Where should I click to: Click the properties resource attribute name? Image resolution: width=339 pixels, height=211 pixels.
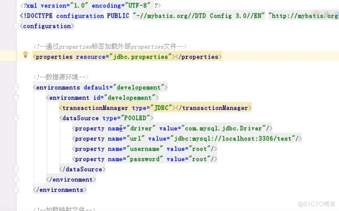pyautogui.click(x=91, y=57)
